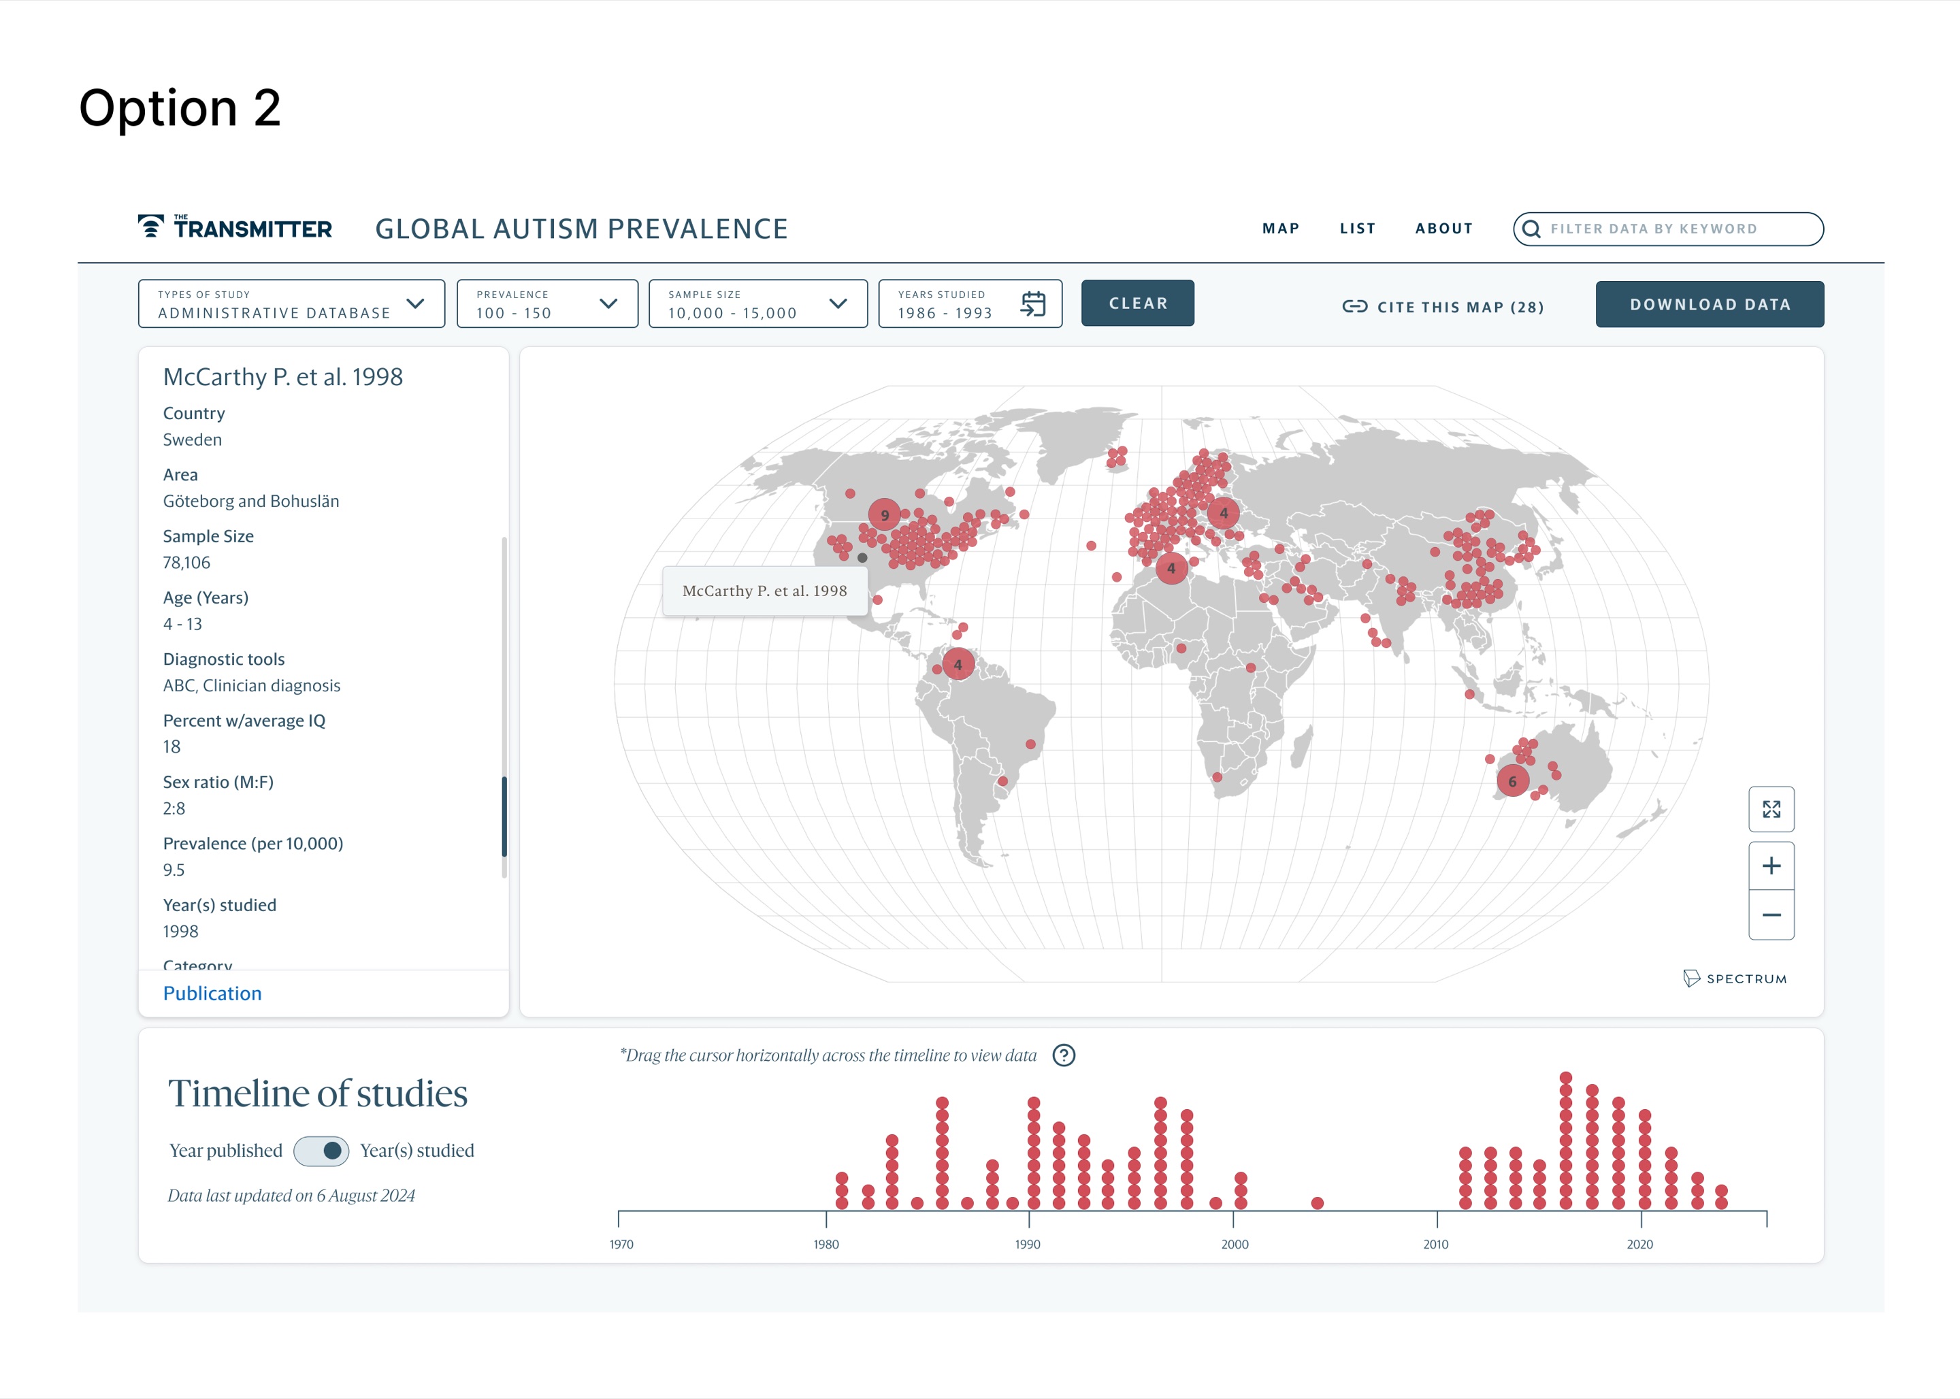
Task: Click the Sweden country value
Action: (192, 440)
